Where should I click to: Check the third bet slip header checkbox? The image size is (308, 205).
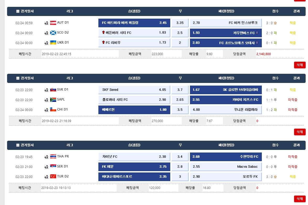18,145
